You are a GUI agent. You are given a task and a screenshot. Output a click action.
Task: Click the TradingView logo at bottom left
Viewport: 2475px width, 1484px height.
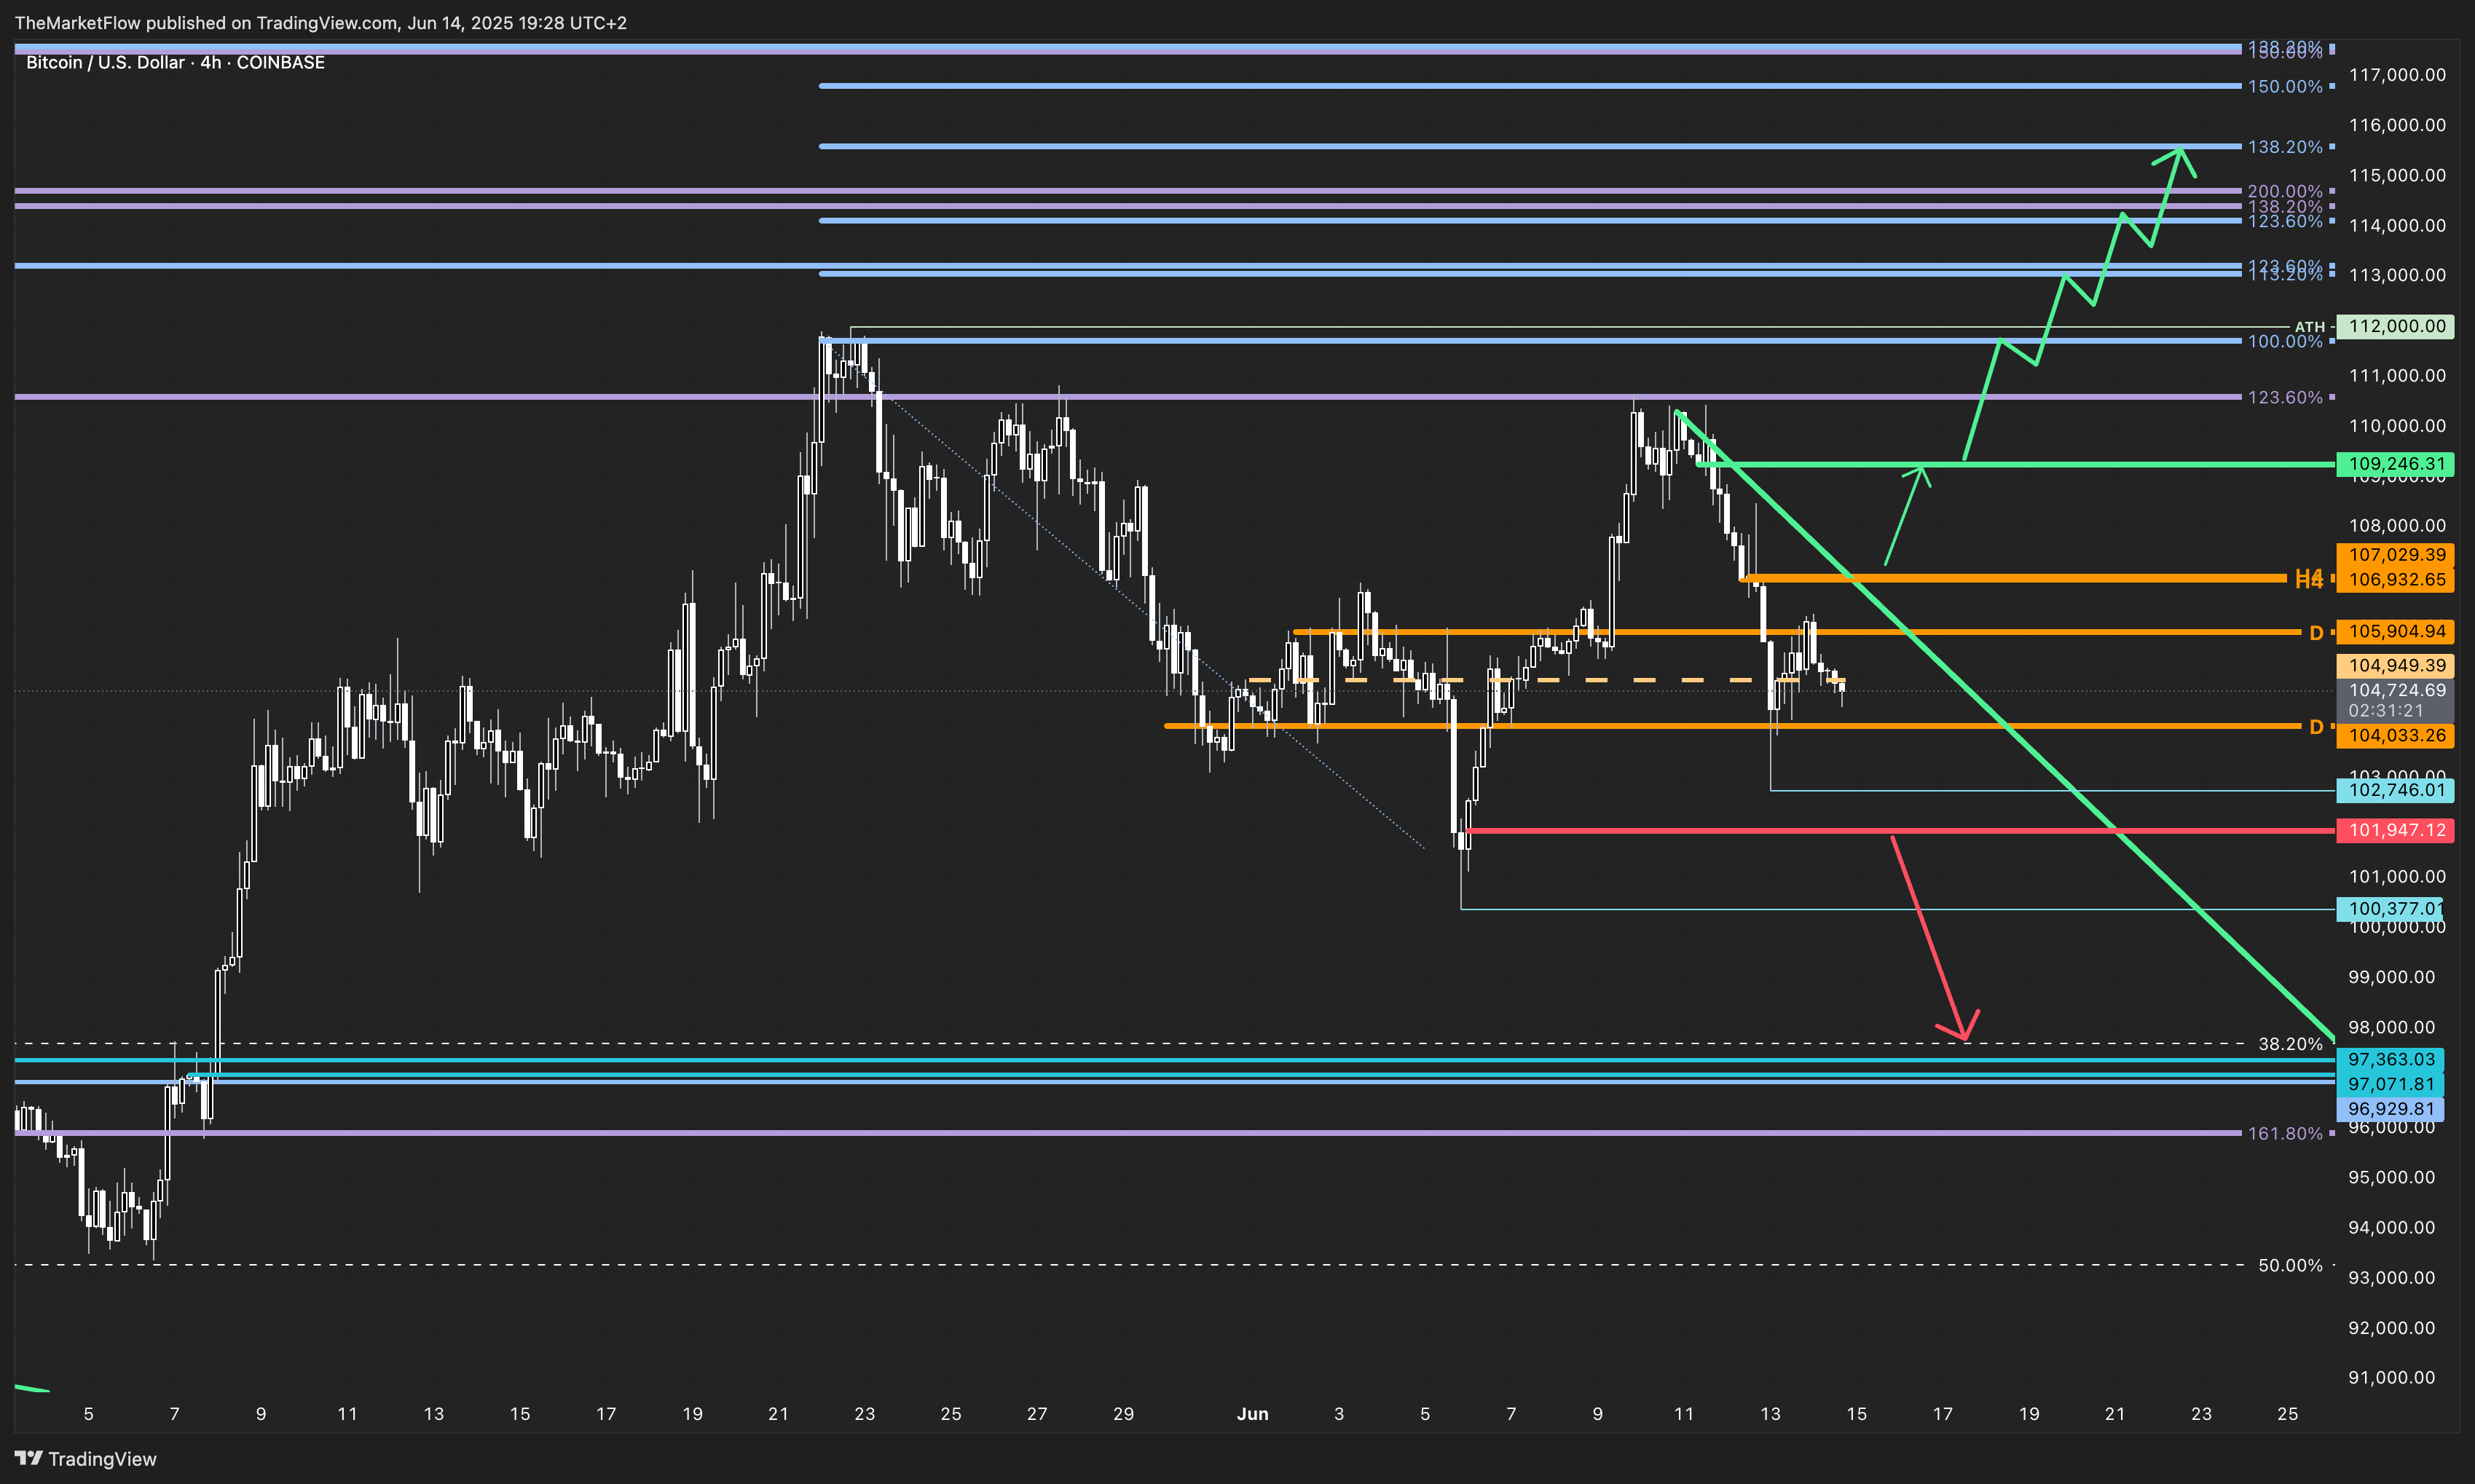(x=85, y=1459)
